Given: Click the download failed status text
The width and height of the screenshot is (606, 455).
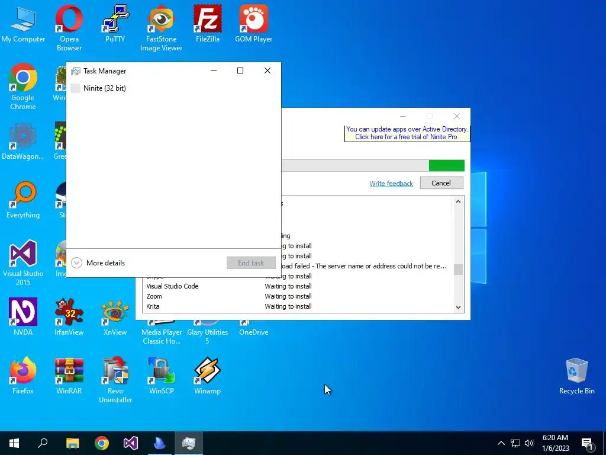Looking at the screenshot, I should [x=364, y=266].
